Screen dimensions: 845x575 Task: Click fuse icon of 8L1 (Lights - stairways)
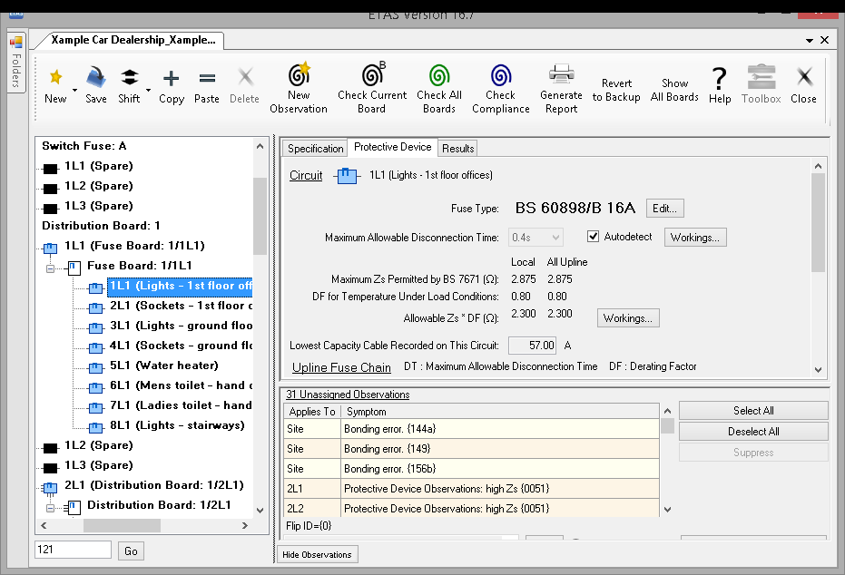tap(95, 428)
